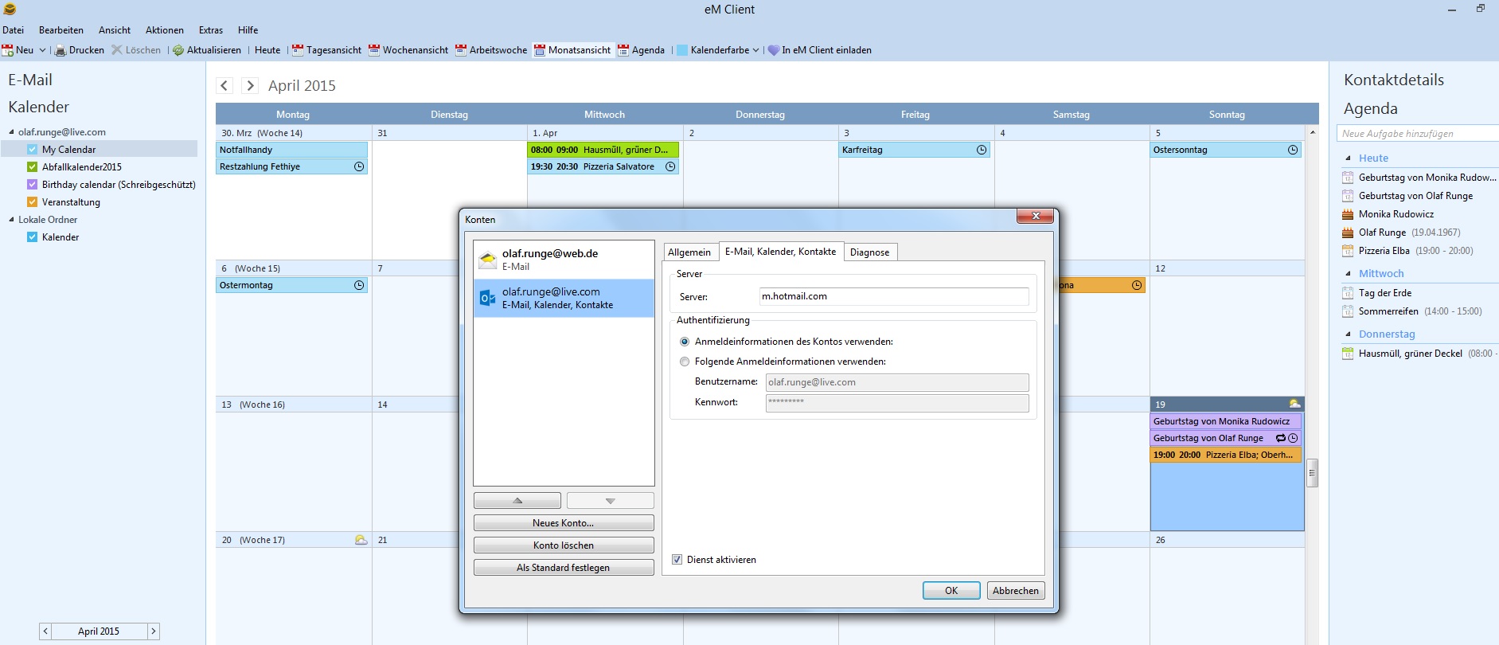This screenshot has height=645, width=1499.
Task: Switch to Arbeitswoche work week icon
Action: click(461, 50)
